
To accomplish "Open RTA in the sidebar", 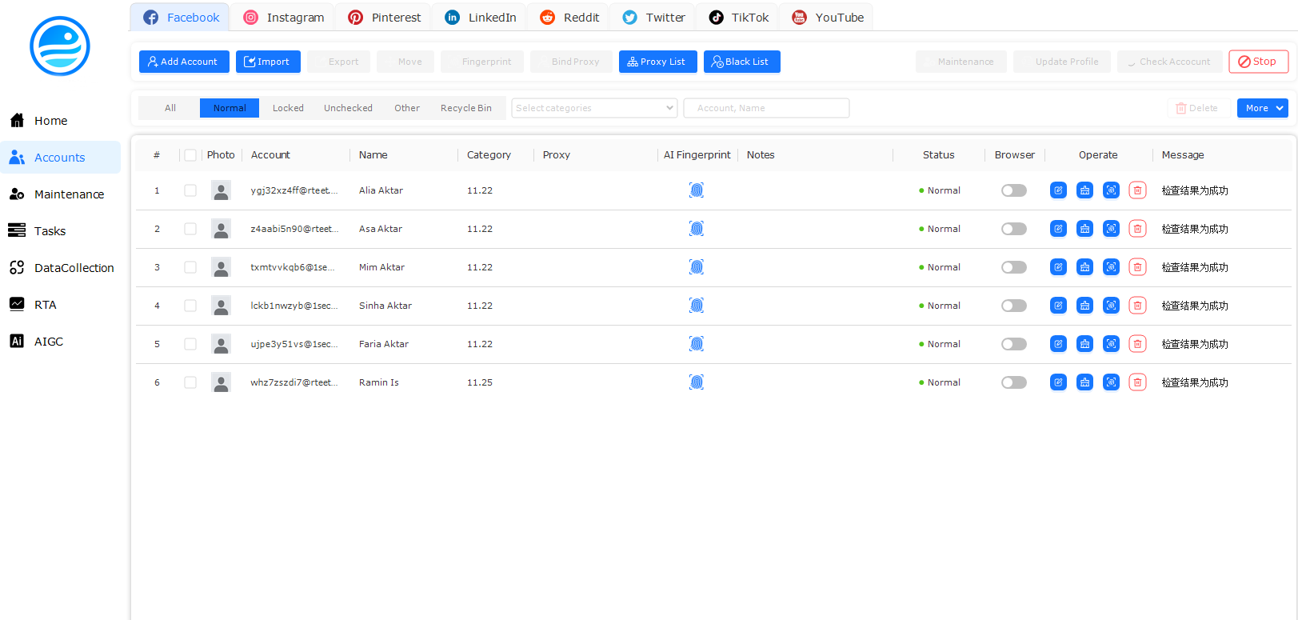I will coord(60,305).
